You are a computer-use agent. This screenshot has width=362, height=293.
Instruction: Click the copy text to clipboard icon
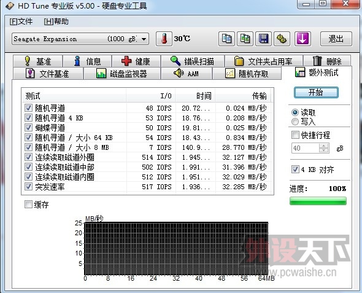click(226, 39)
